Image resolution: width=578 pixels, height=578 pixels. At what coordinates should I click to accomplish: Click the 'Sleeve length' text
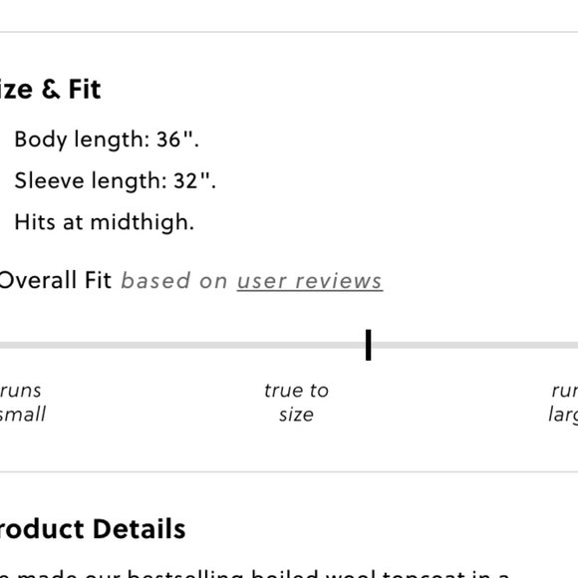coord(91,181)
